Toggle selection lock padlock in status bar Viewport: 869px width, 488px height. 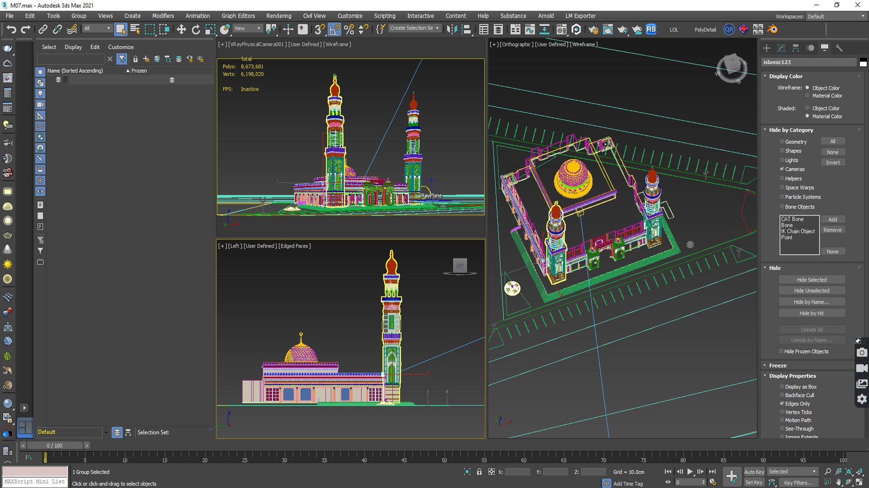click(x=479, y=472)
